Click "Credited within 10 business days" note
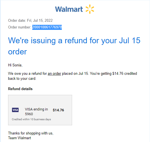 tap(31, 119)
